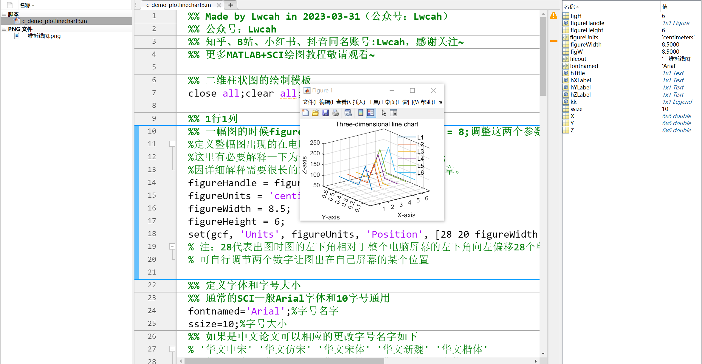Click the warning indicator above editor scrollbar
This screenshot has width=702, height=364.
(554, 16)
